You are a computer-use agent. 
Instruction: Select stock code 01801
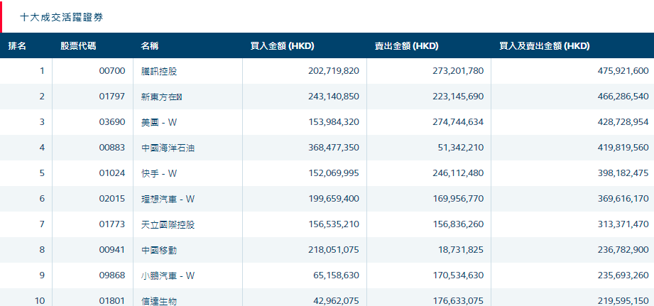(x=112, y=300)
